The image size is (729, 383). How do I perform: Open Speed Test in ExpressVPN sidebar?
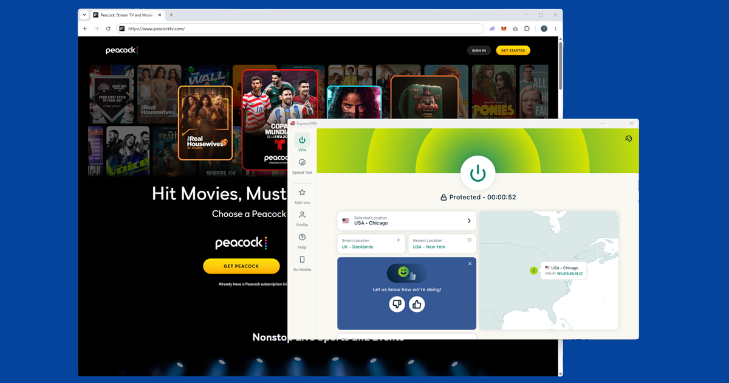302,166
